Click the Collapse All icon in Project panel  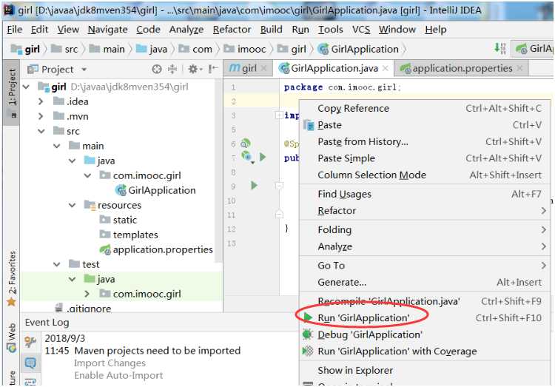(x=172, y=69)
